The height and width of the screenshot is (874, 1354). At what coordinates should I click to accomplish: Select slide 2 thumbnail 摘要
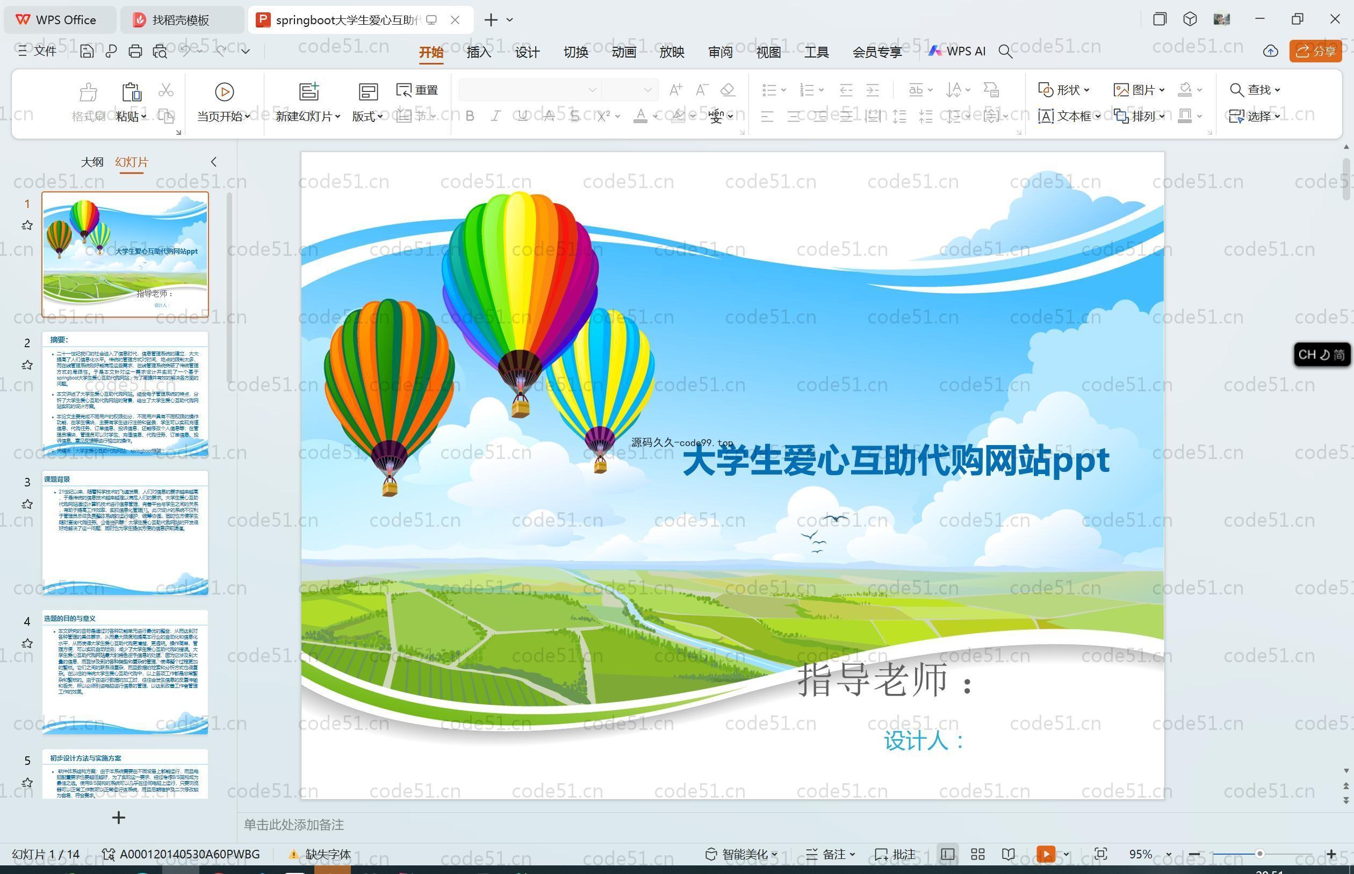point(125,394)
